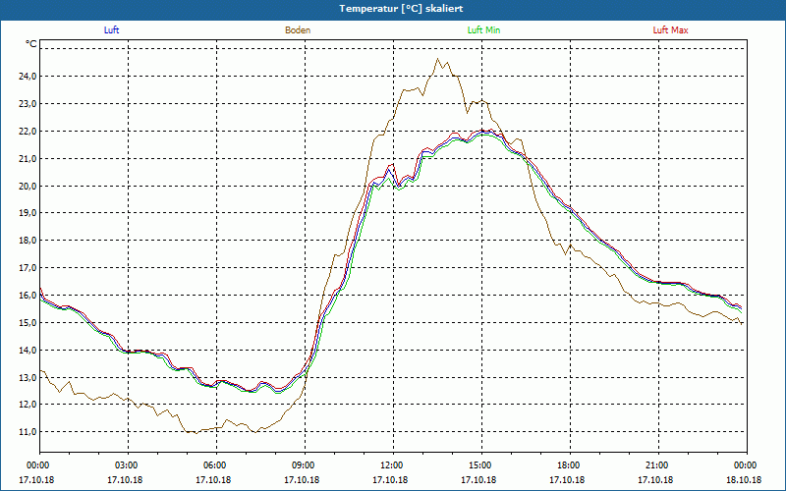Image resolution: width=786 pixels, height=491 pixels.
Task: Click the 14,0 y-axis value
Action: (28, 351)
